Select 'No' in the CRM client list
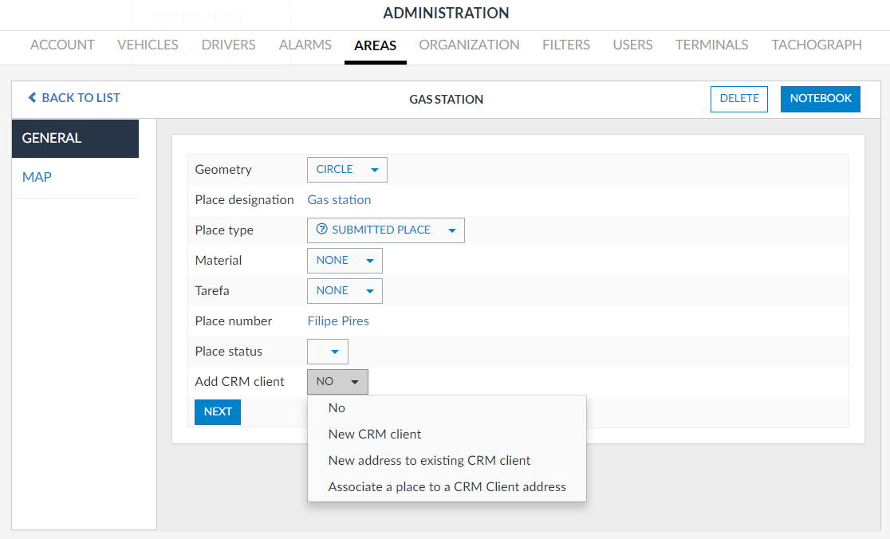 pos(337,408)
